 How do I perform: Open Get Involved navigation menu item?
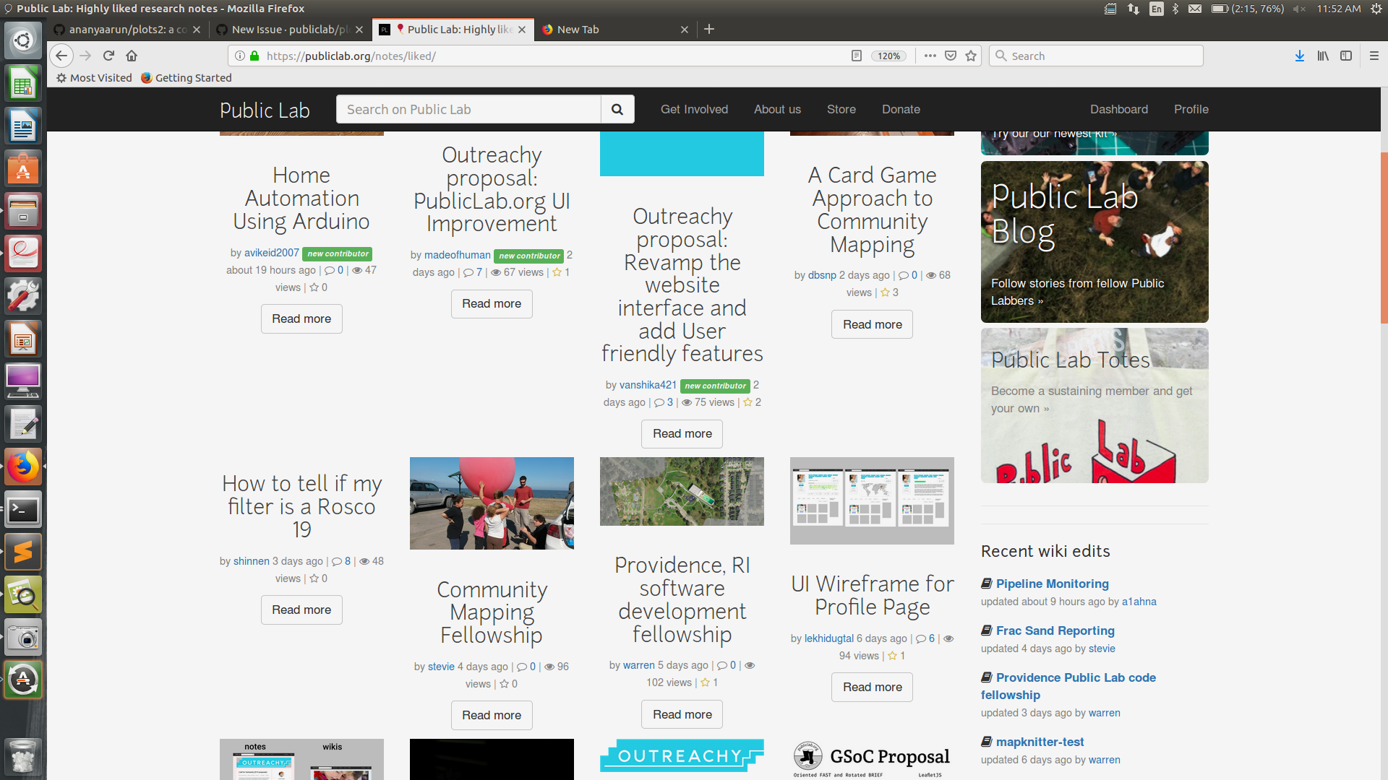click(694, 109)
